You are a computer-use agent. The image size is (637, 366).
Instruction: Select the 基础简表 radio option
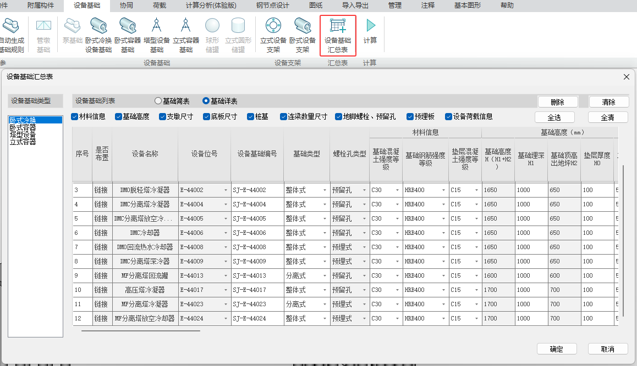click(158, 101)
